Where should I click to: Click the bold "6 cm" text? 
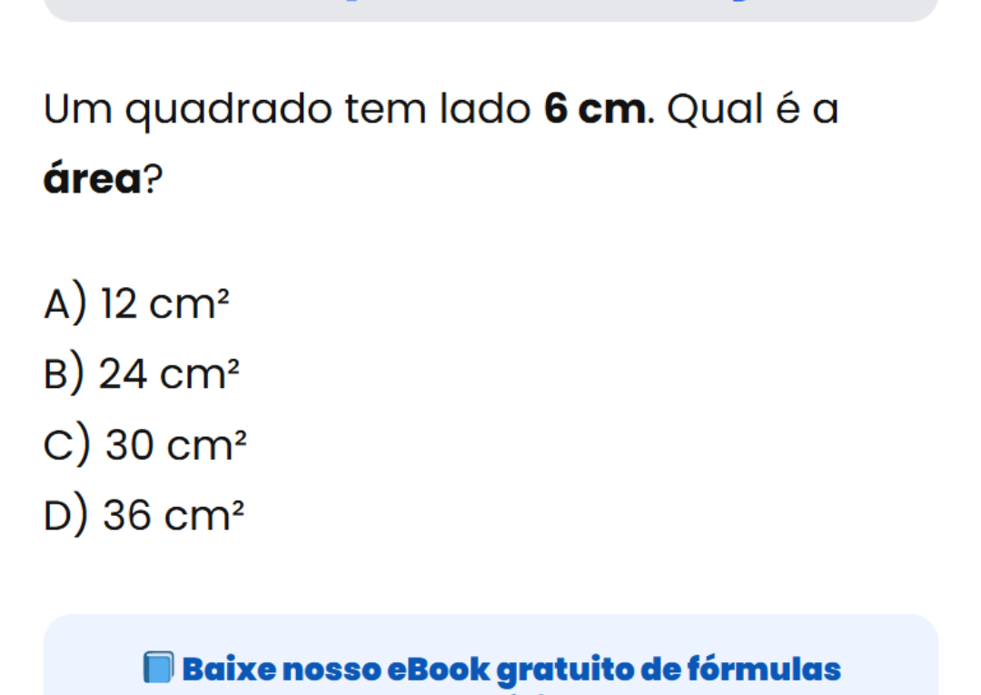pos(596,111)
